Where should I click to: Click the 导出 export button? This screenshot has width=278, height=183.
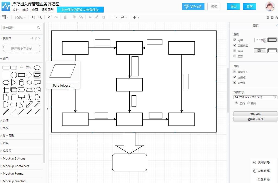(x=233, y=6)
